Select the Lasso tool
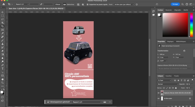This screenshot has height=107, width=195. pos(3,19)
